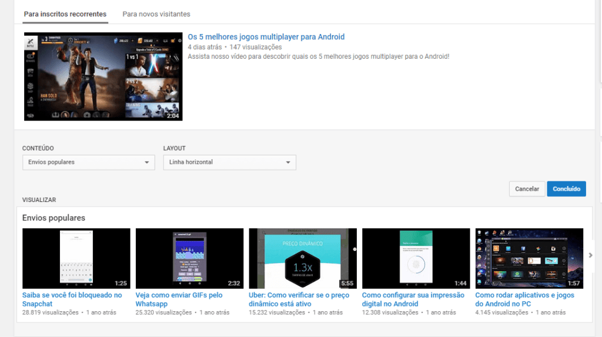Expand the Conteúdo dropdown showing Envios populares
This screenshot has width=602, height=337.
tap(89, 163)
